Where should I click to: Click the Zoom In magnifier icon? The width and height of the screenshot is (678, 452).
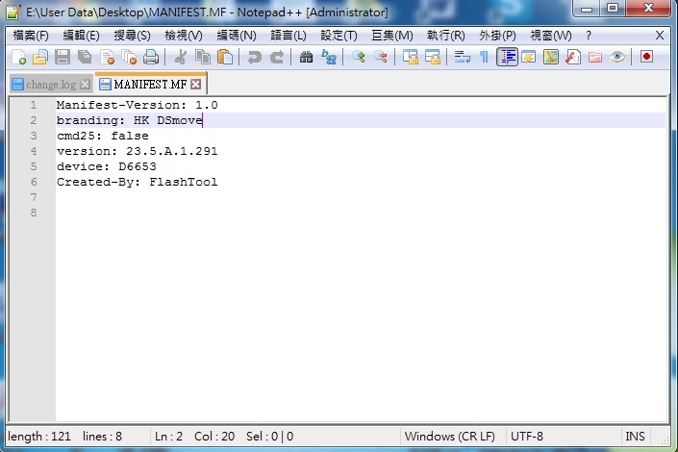coord(358,57)
